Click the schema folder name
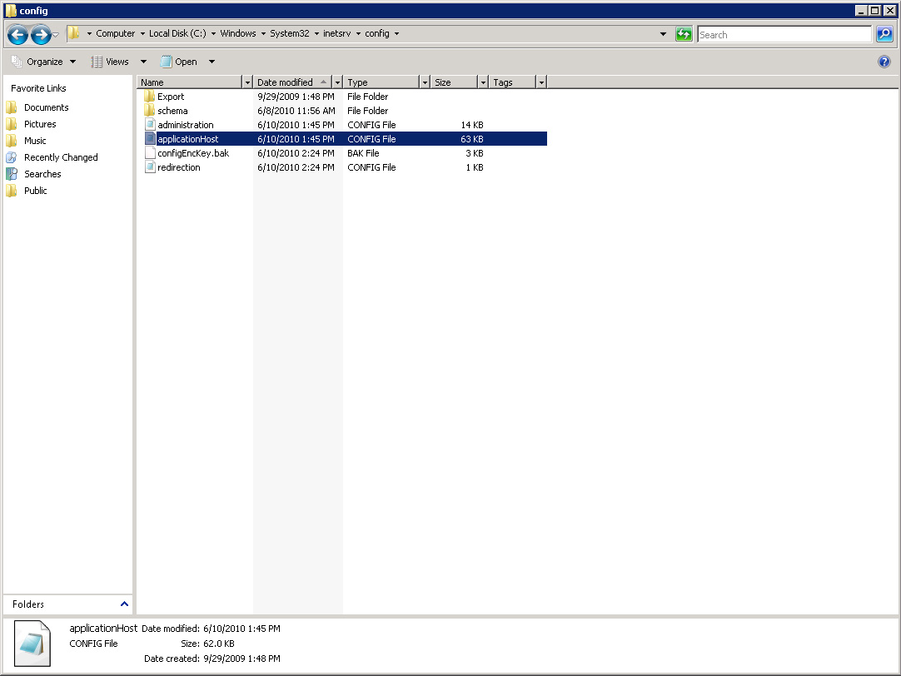This screenshot has width=901, height=676. [172, 111]
